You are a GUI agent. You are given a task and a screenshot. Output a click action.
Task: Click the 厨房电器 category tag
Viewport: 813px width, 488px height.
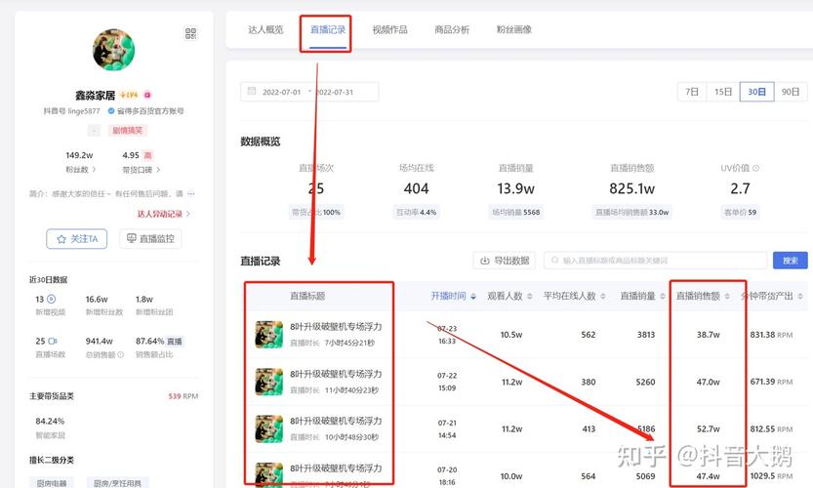click(x=52, y=483)
